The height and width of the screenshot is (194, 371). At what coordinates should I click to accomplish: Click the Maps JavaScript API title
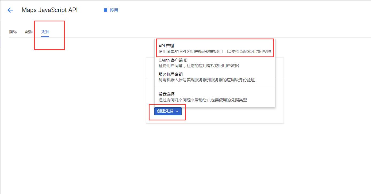49,10
